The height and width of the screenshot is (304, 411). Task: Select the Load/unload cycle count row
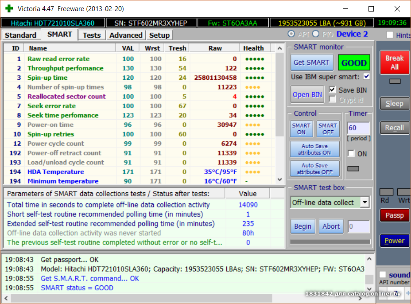click(x=139, y=162)
